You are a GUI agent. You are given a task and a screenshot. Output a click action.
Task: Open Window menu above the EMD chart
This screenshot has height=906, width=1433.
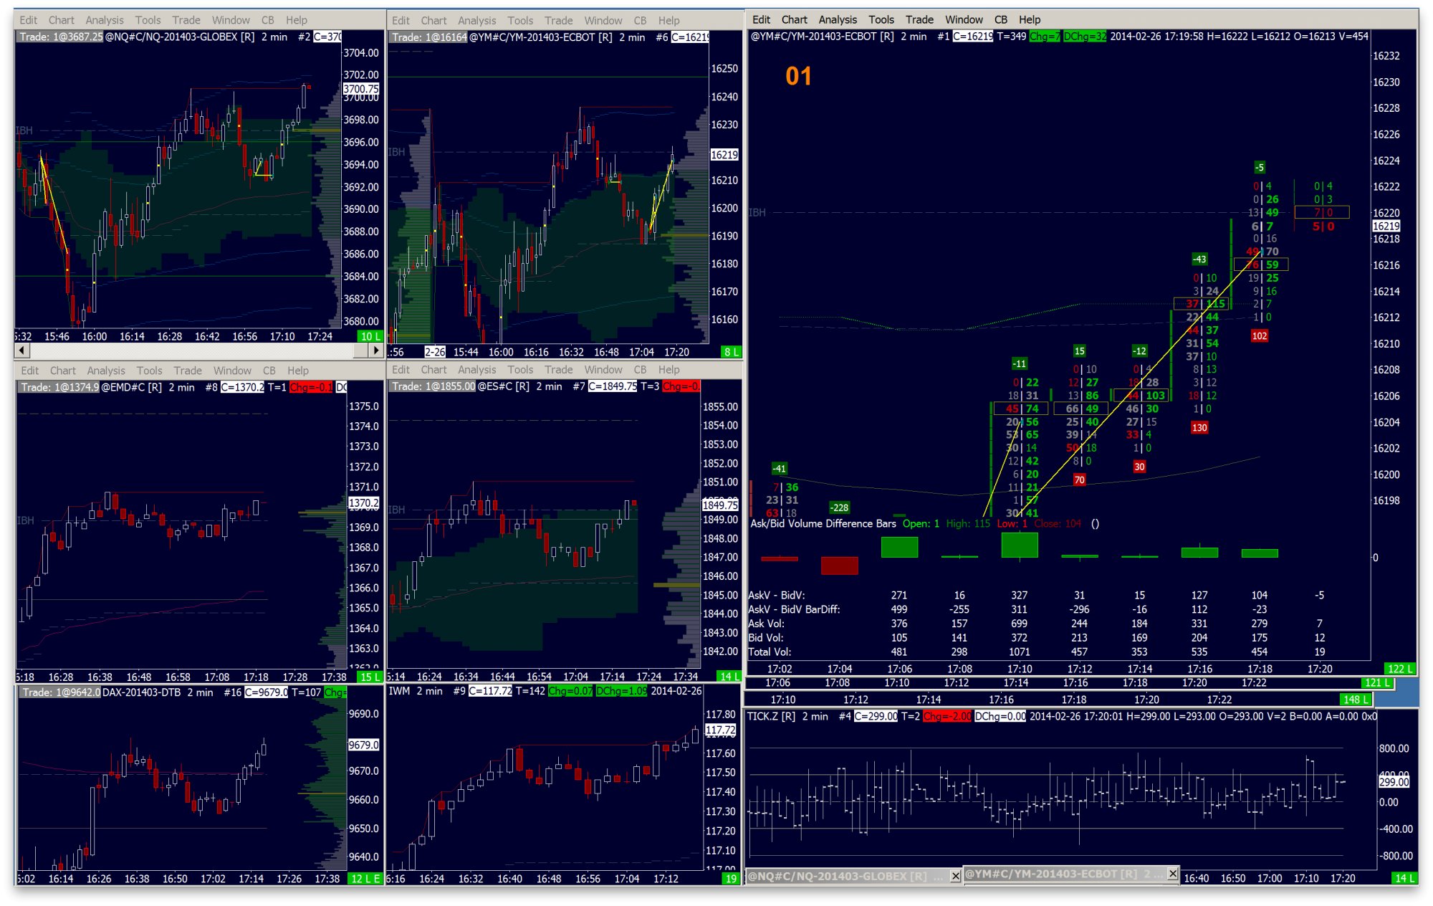click(232, 371)
